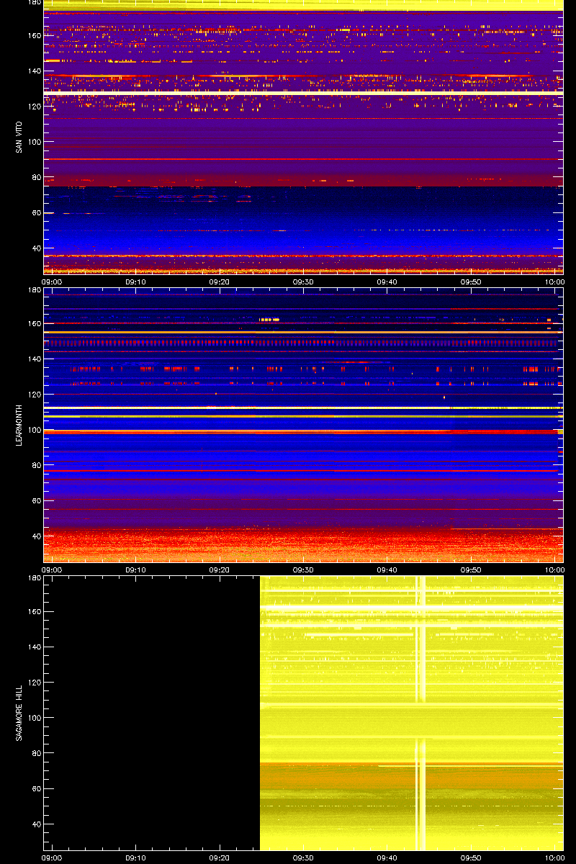Image resolution: width=576 pixels, height=864 pixels.
Task: Click 09:20 time label under Learmonth plot
Action: pos(220,570)
